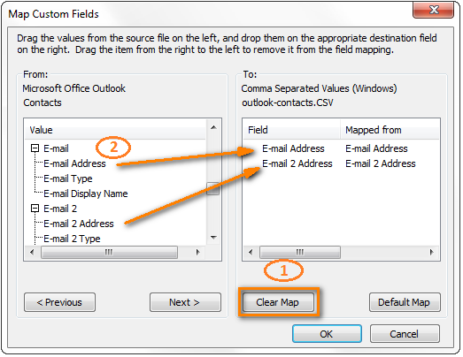Click the Value list scroll left arrow
The image size is (463, 357).
point(32,253)
